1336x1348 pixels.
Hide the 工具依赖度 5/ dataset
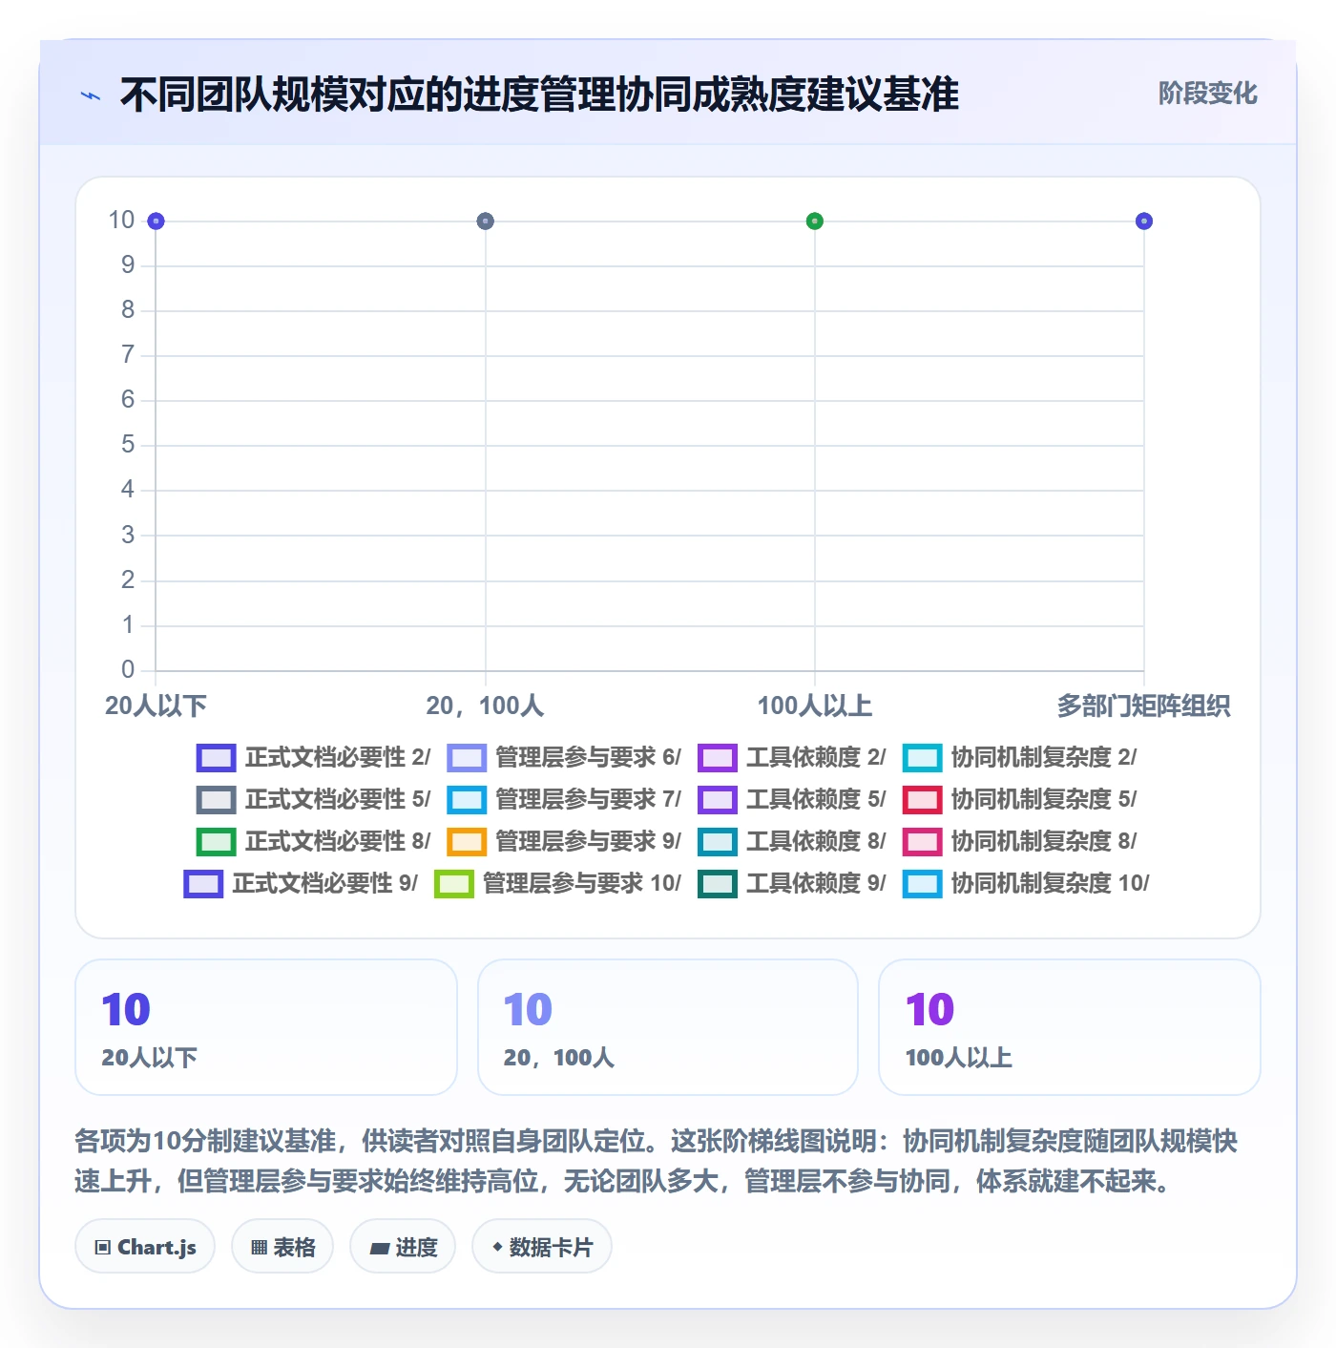792,799
